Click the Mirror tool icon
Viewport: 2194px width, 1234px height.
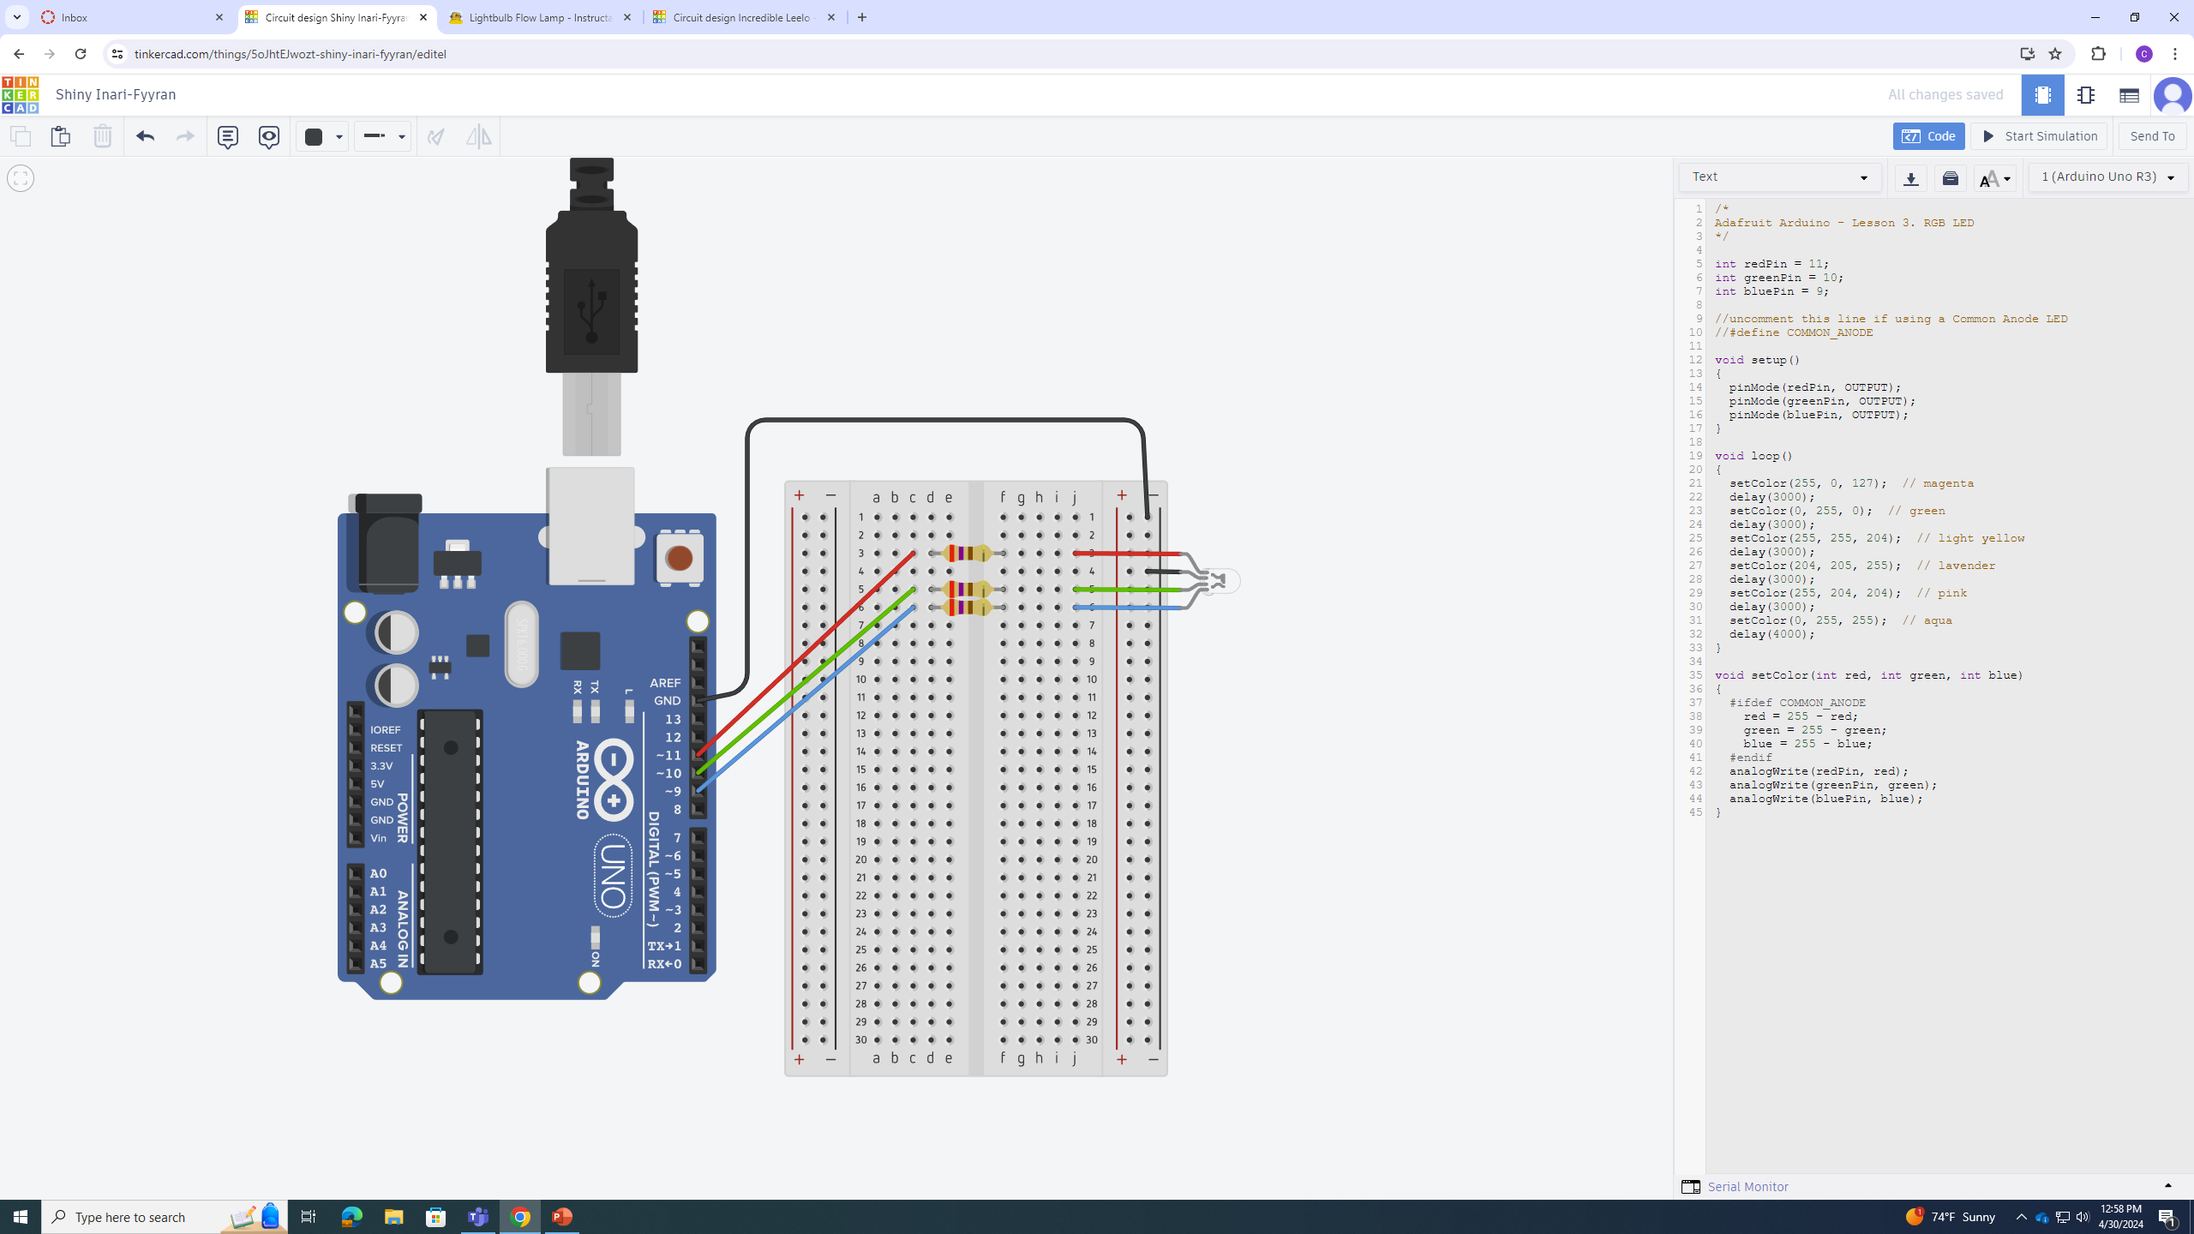478,136
